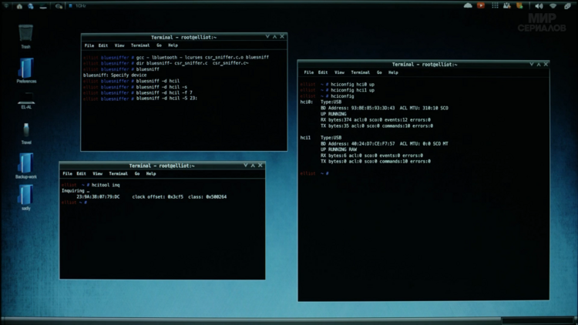This screenshot has height=325, width=578.
Task: Open the wireless network tray icon
Action: click(553, 6)
